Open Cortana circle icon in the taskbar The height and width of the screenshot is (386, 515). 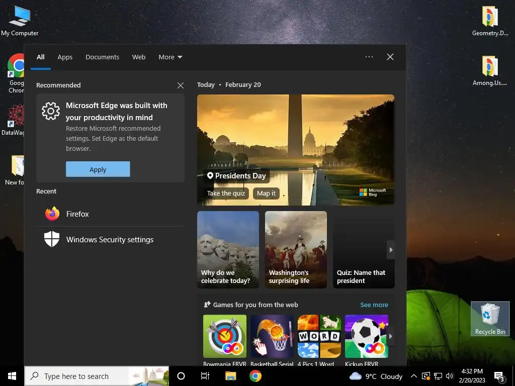click(x=181, y=376)
